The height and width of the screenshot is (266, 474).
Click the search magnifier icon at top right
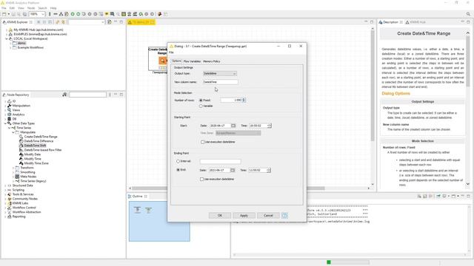click(x=468, y=14)
